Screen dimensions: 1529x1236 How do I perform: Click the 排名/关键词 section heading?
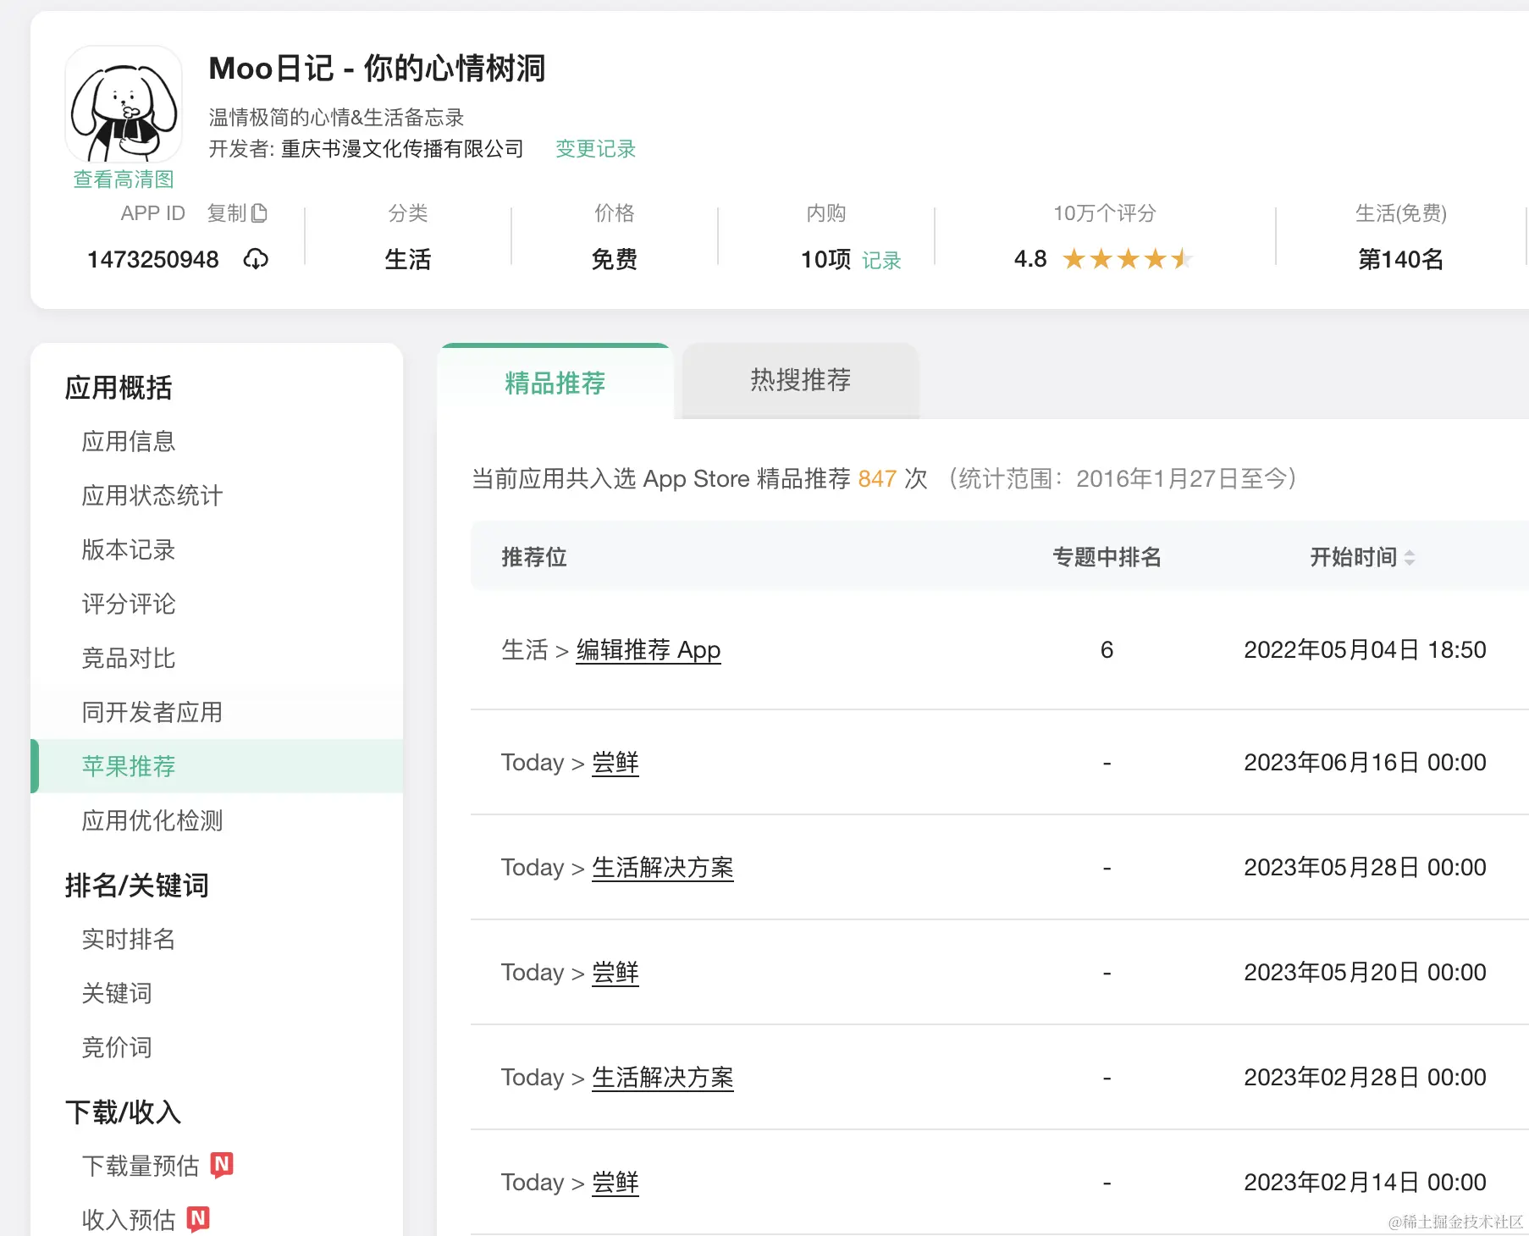point(137,886)
